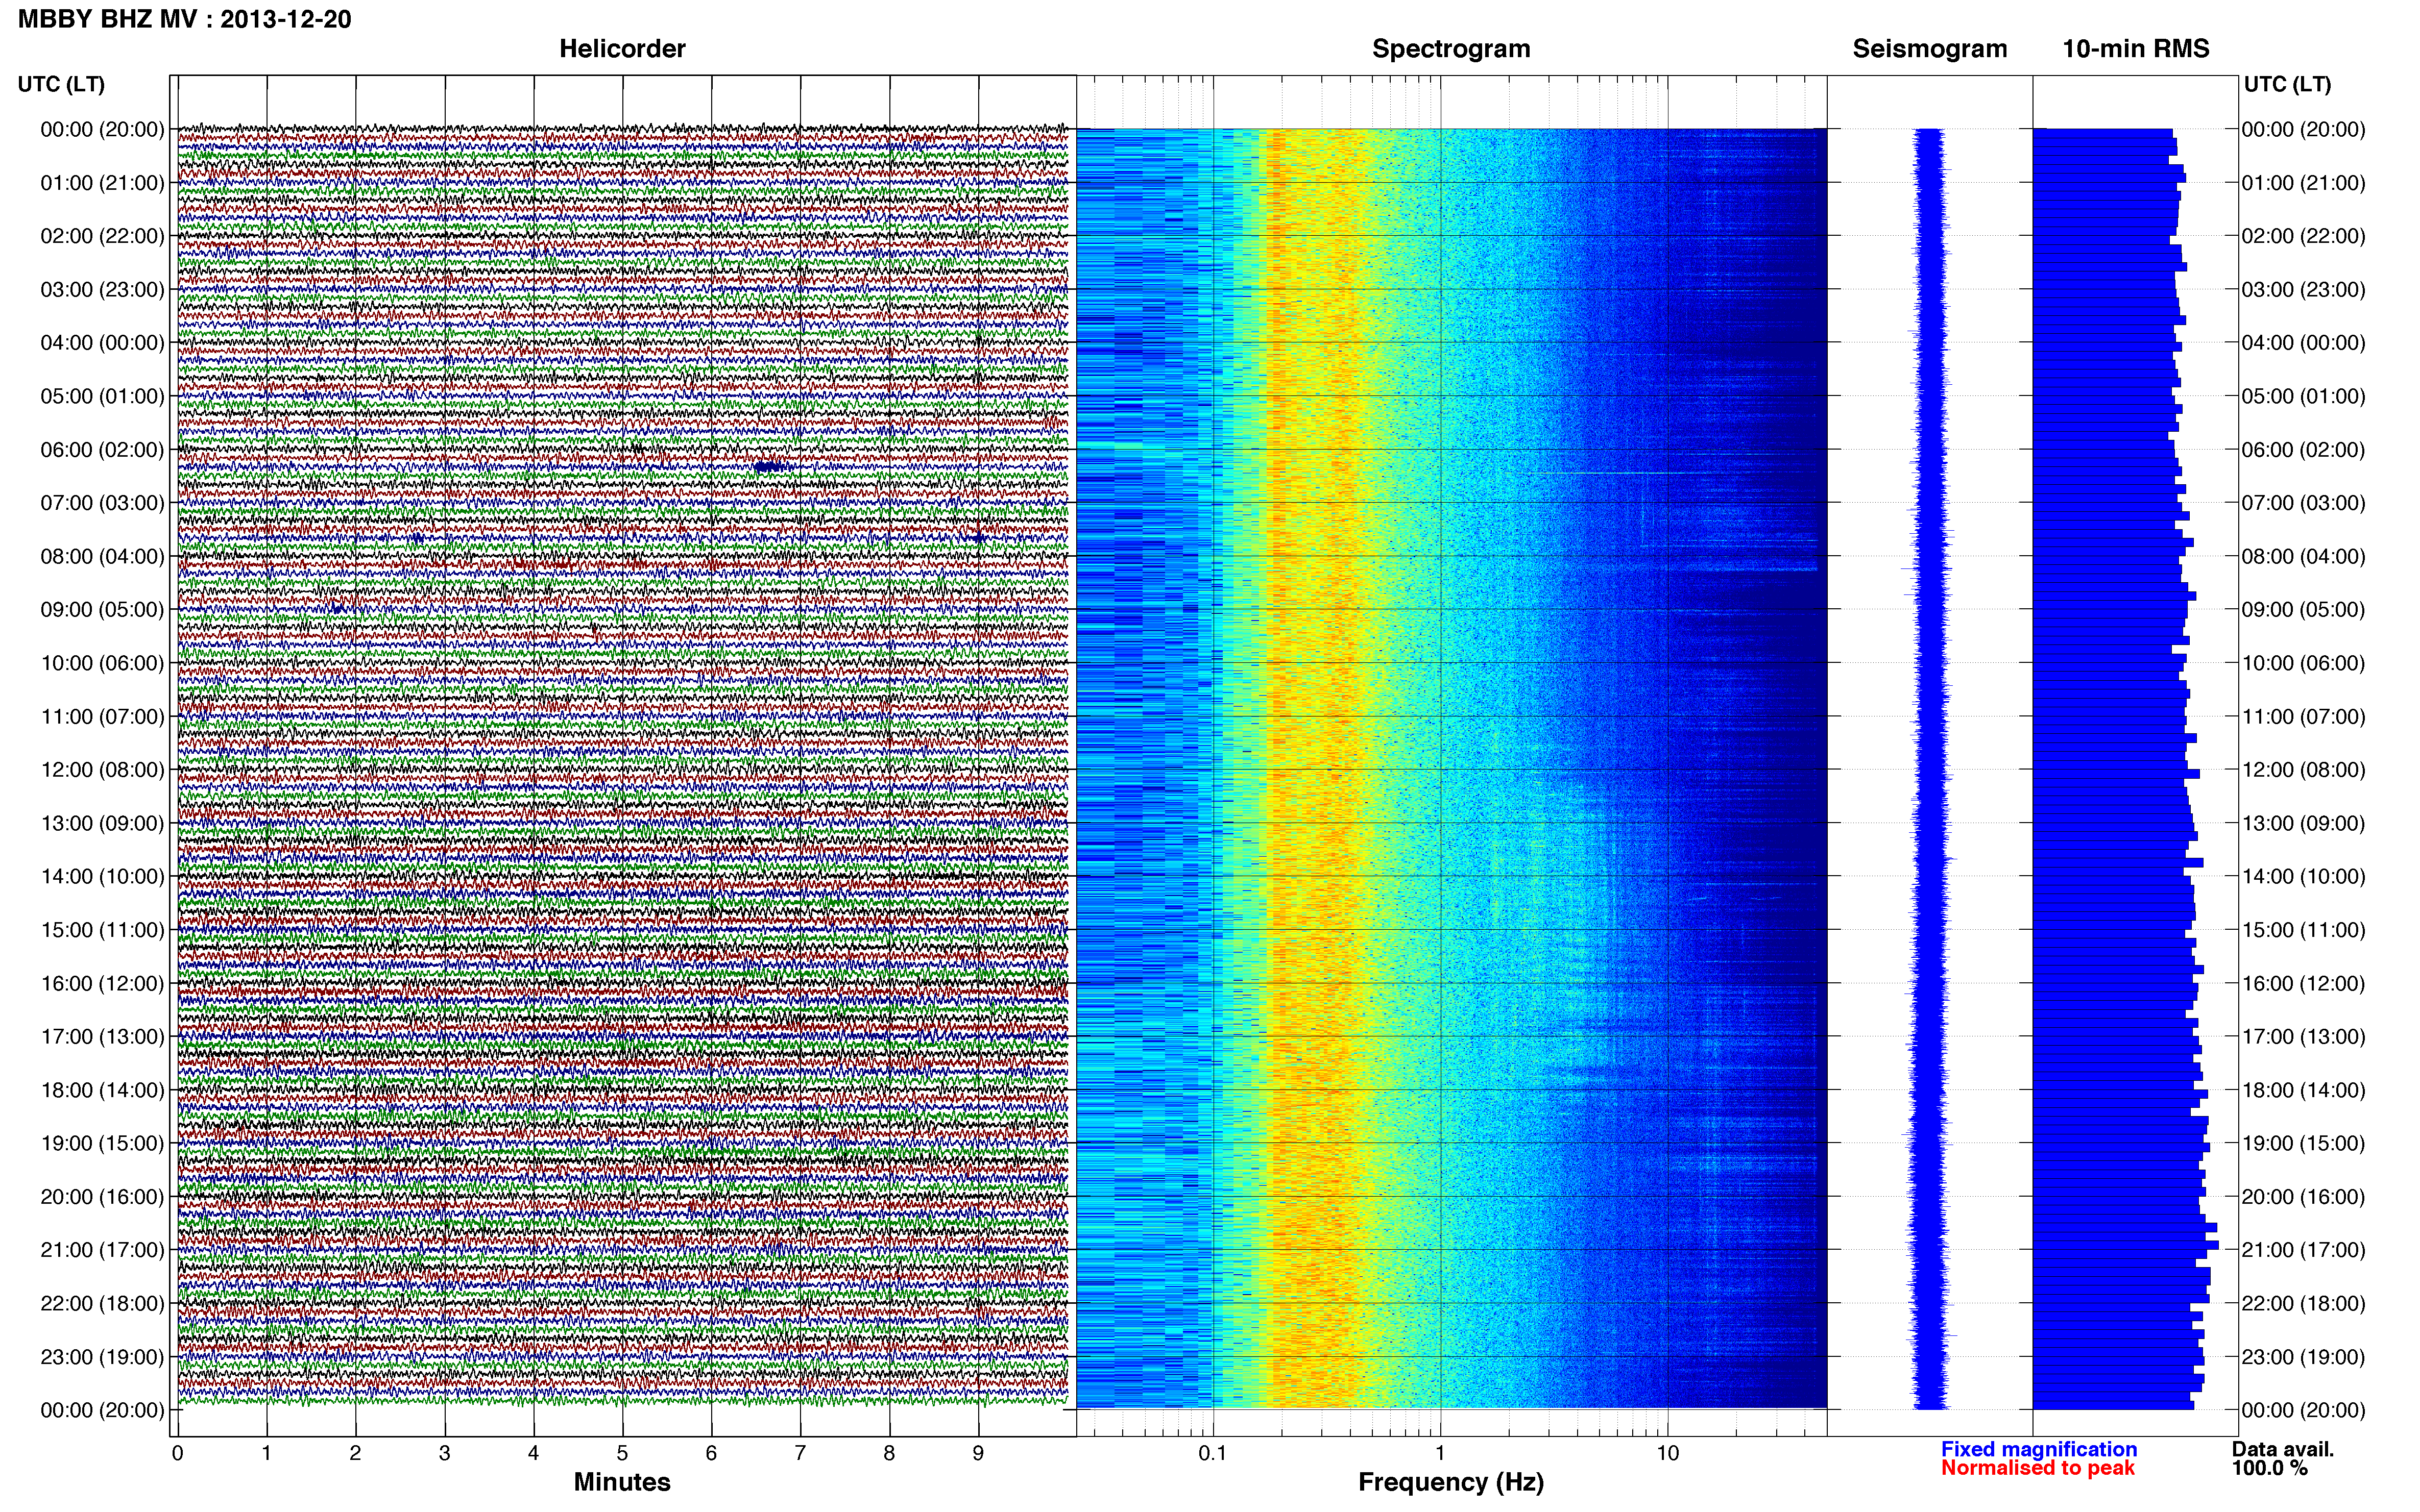Click the '1' frequency axis tick

click(x=1441, y=1453)
